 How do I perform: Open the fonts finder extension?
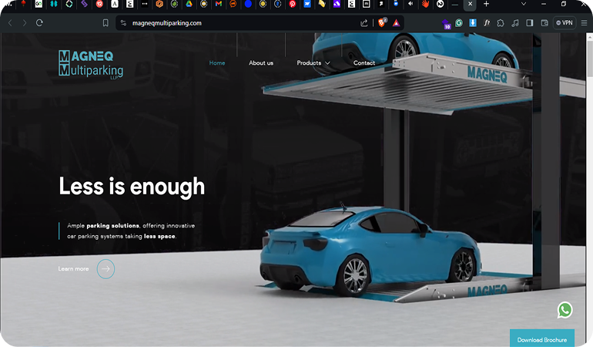pos(487,23)
